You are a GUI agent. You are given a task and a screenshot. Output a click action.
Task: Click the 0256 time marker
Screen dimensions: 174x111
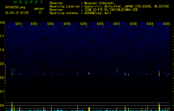pos(100,24)
